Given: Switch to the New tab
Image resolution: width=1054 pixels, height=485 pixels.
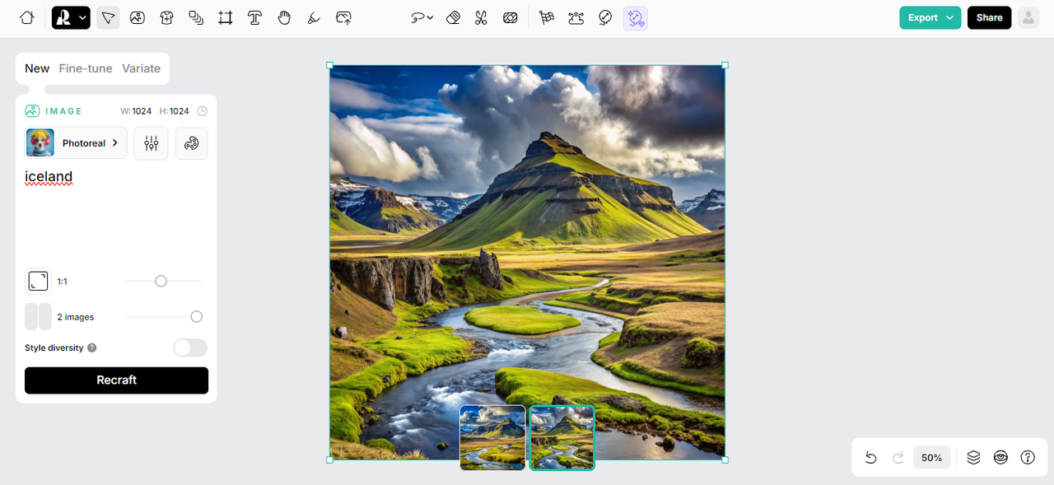Looking at the screenshot, I should [x=37, y=68].
